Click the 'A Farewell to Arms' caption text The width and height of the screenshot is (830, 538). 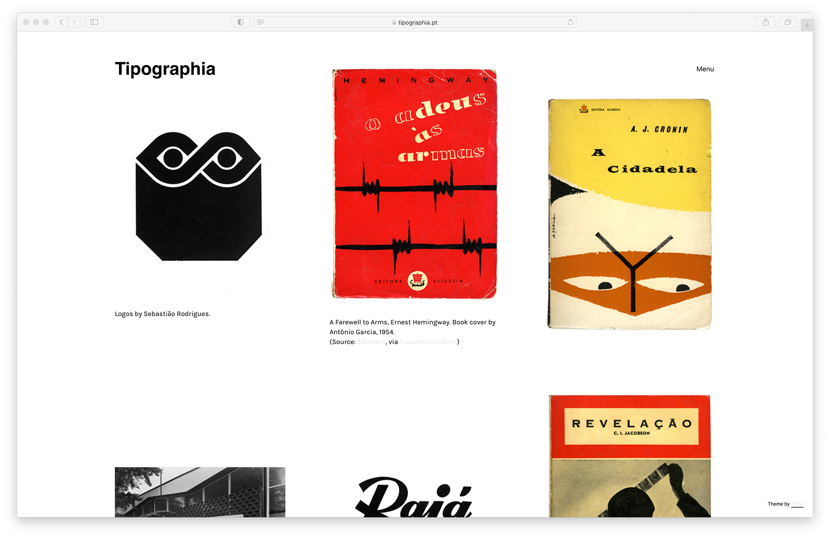pyautogui.click(x=413, y=322)
